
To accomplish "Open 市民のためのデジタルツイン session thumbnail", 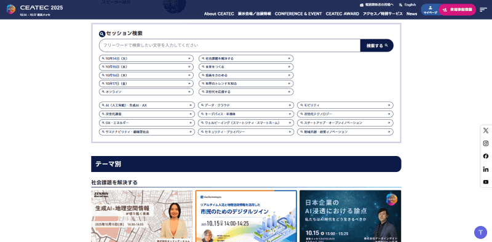I will [x=246, y=216].
